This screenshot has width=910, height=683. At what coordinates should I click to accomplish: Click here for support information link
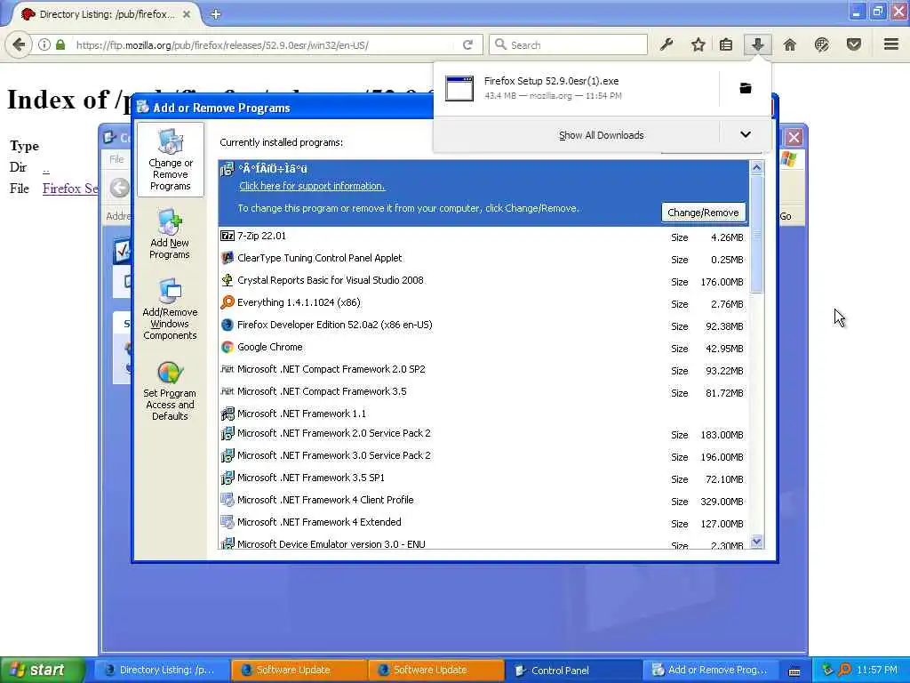click(312, 186)
